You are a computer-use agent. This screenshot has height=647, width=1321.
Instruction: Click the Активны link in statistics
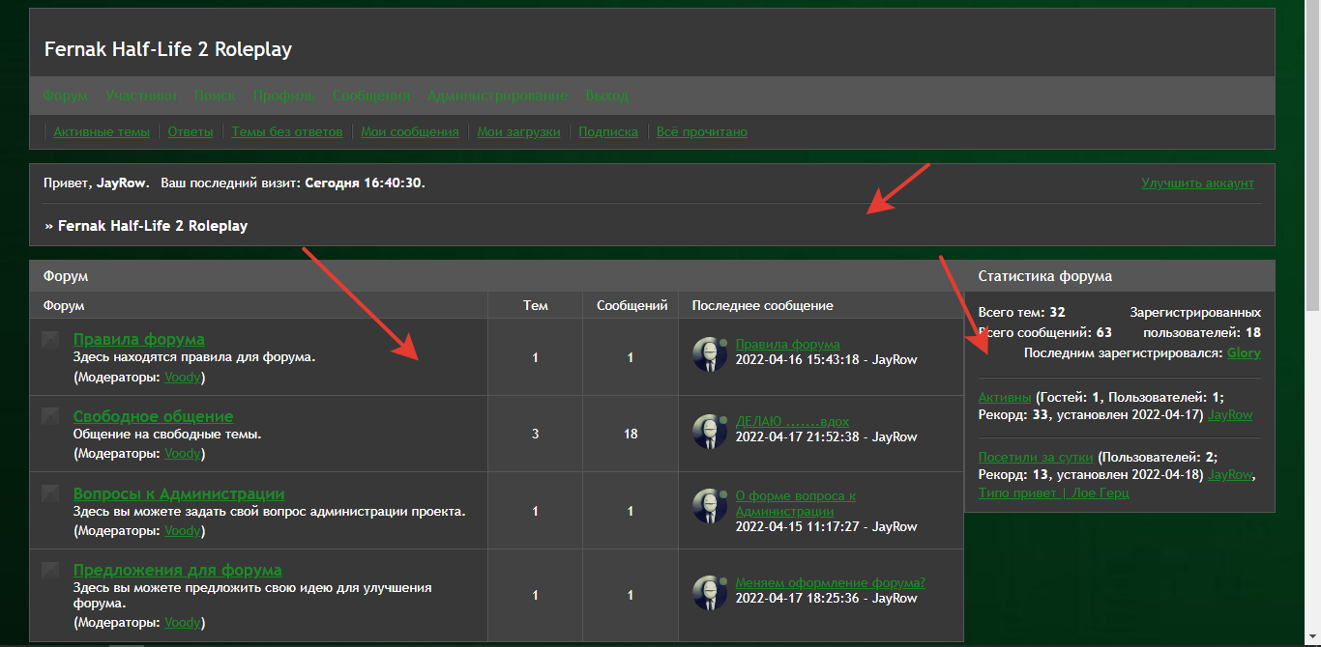point(1005,396)
